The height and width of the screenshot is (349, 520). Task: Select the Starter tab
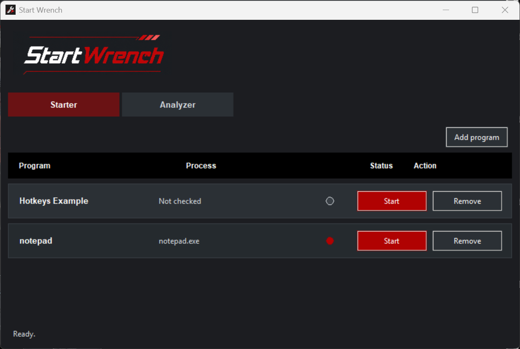(x=64, y=105)
